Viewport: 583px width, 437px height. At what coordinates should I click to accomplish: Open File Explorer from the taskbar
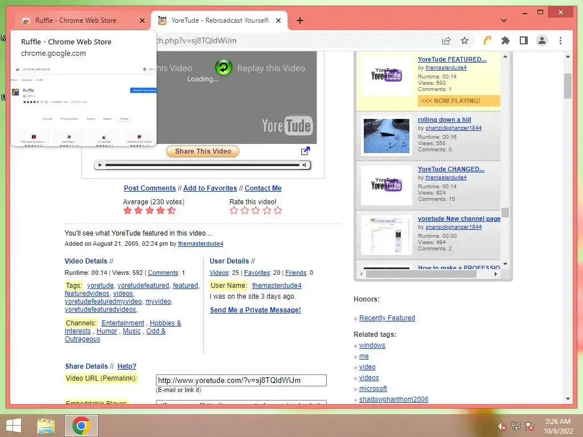pyautogui.click(x=46, y=426)
